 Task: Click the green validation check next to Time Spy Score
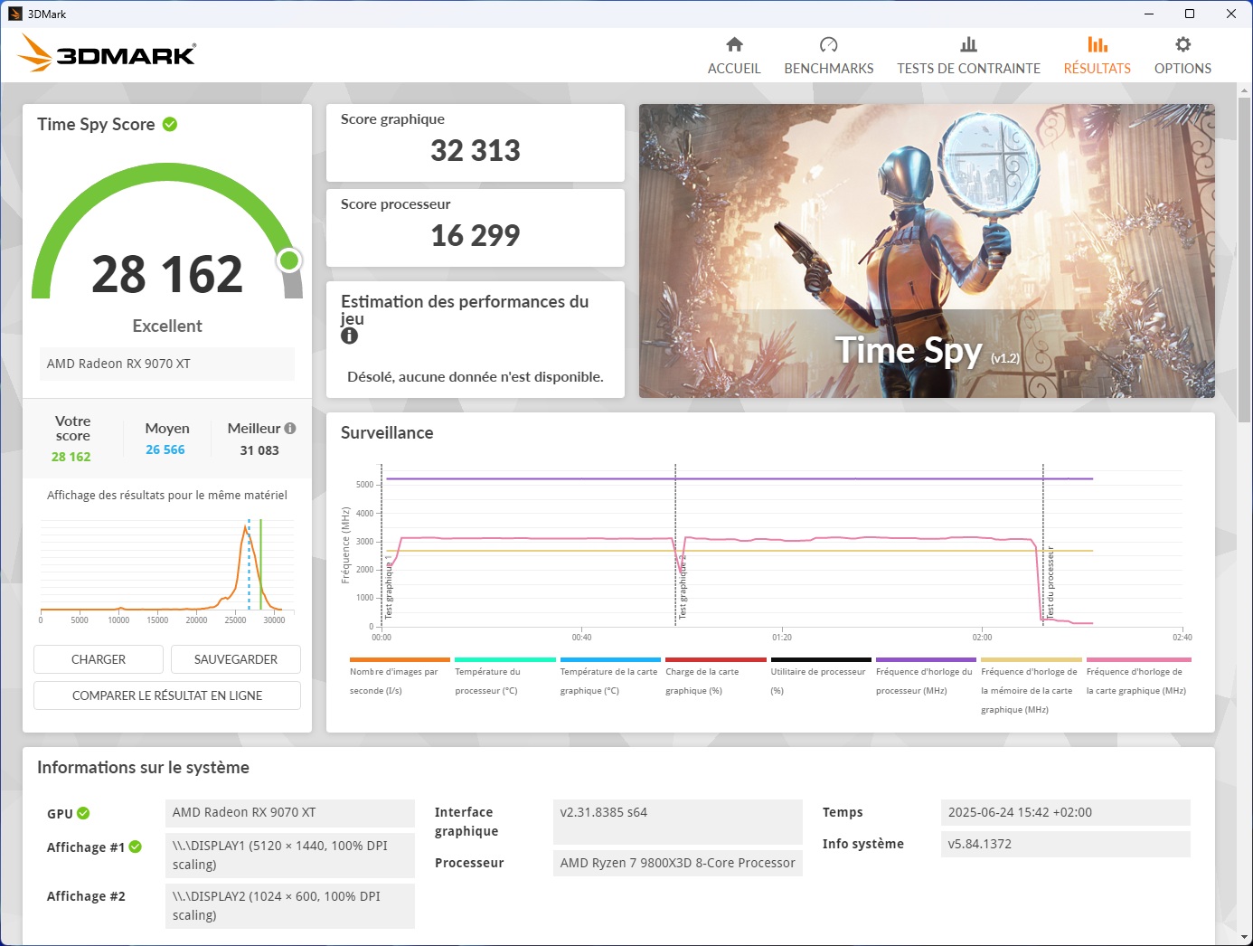[170, 124]
